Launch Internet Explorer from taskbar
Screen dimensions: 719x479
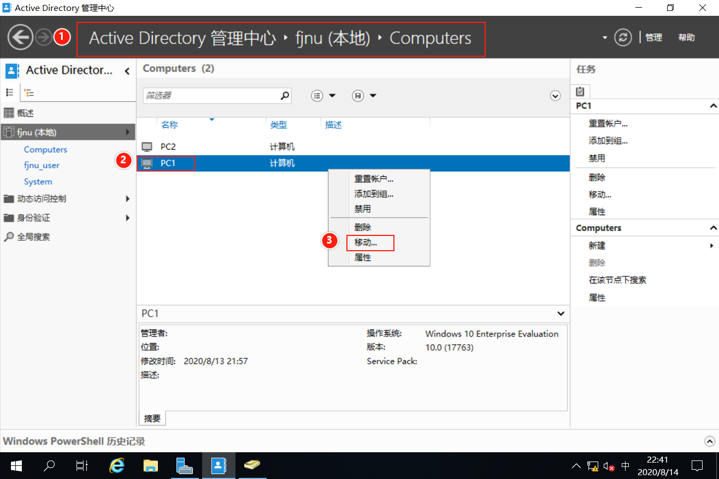point(116,466)
